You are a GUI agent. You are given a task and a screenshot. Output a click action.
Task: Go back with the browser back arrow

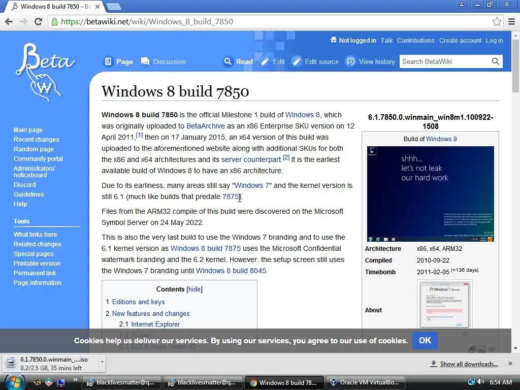click(9, 21)
